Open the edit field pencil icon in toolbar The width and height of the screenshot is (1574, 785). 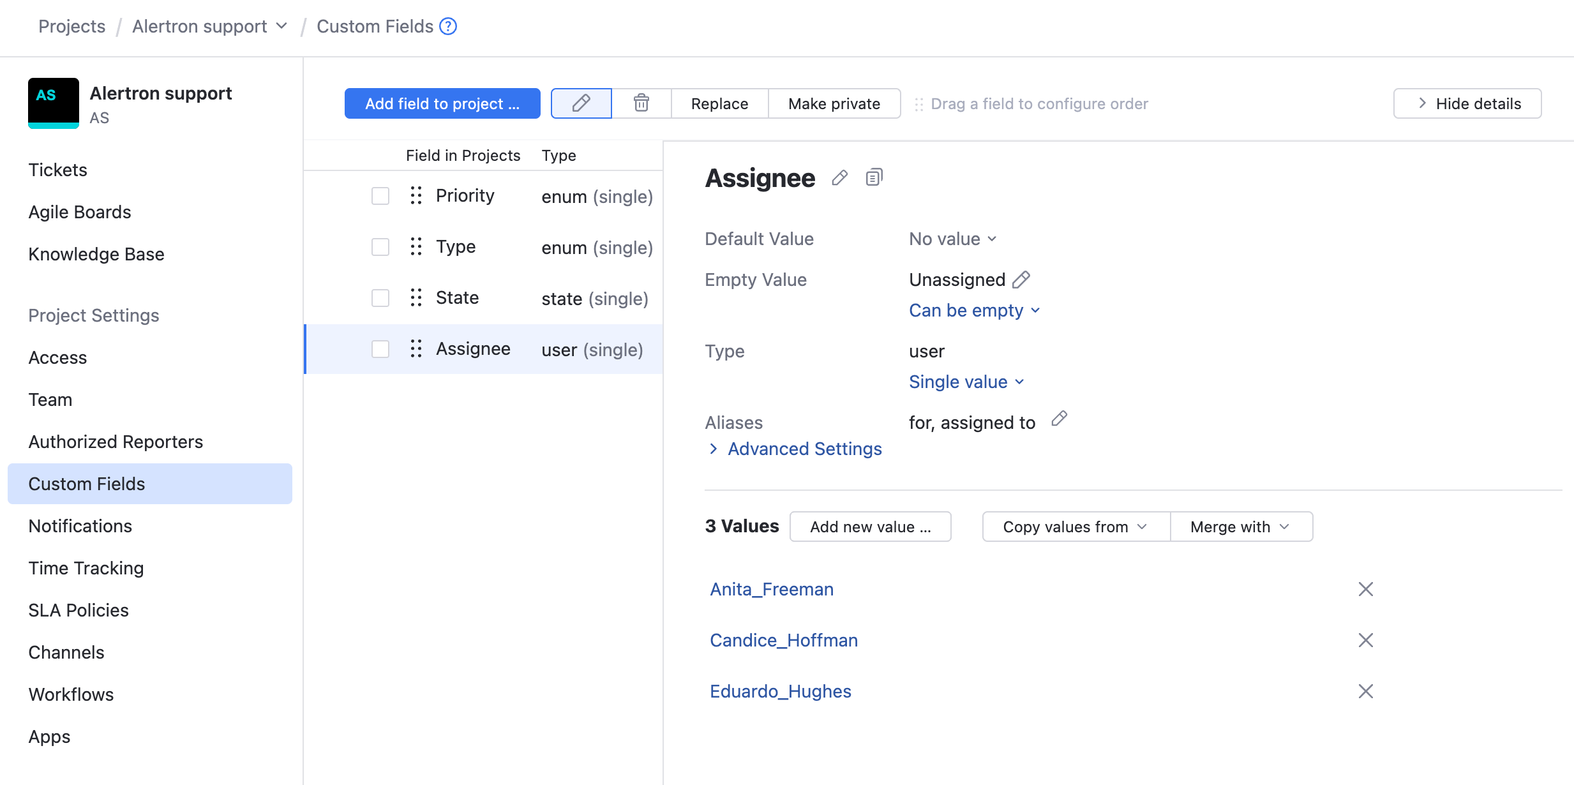point(580,103)
